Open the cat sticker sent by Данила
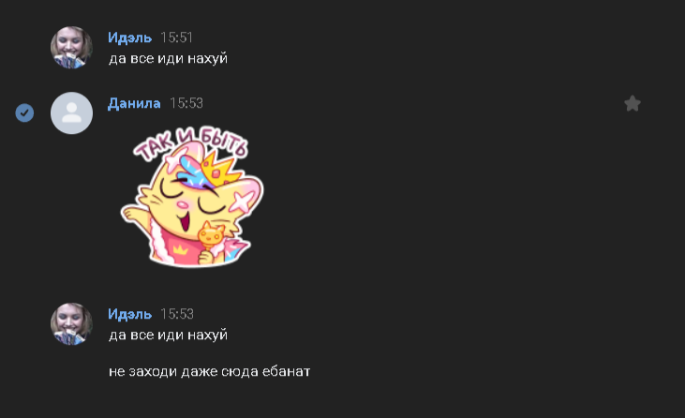Viewport: 685px width, 418px height. point(192,197)
